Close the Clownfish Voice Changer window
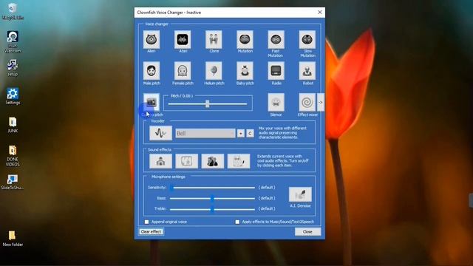The height and width of the screenshot is (266, 473). [x=320, y=13]
